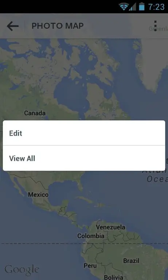Tap the cellular signal icon

tap(133, 7)
